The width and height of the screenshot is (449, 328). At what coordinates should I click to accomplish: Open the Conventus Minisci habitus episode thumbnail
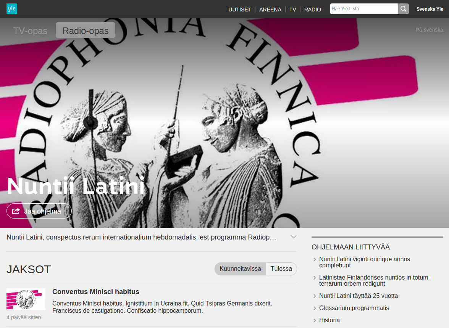coord(26,299)
